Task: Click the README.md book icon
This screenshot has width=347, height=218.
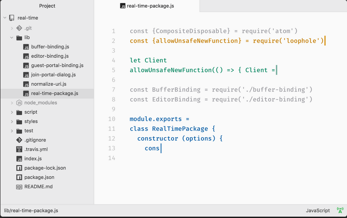Action: (x=19, y=186)
